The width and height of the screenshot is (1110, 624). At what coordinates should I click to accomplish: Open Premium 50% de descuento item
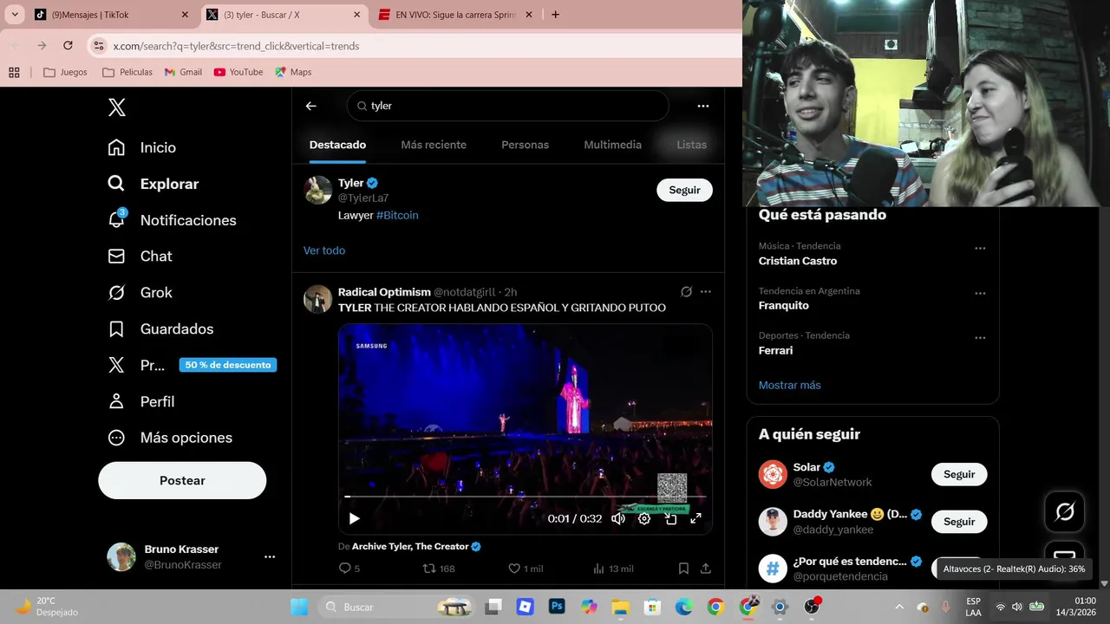[x=191, y=365]
